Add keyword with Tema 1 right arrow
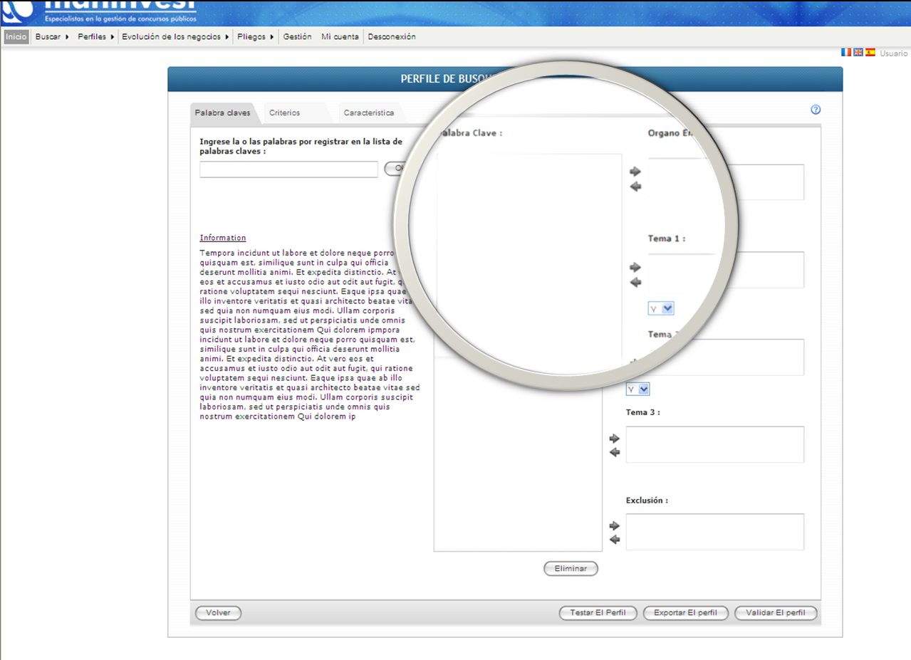This screenshot has height=660, width=911. point(635,268)
